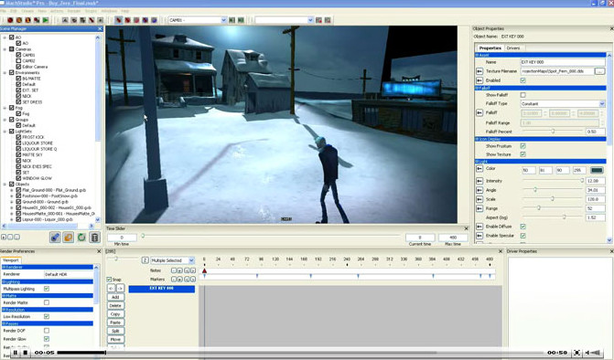Click the driver icon beside Angle

click(479, 190)
